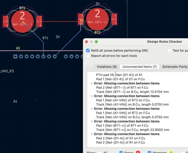Collapse error above Pad 2 [Net-(BT1--)] of BT1
This screenshot has height=153, width=188.
coord(92,83)
